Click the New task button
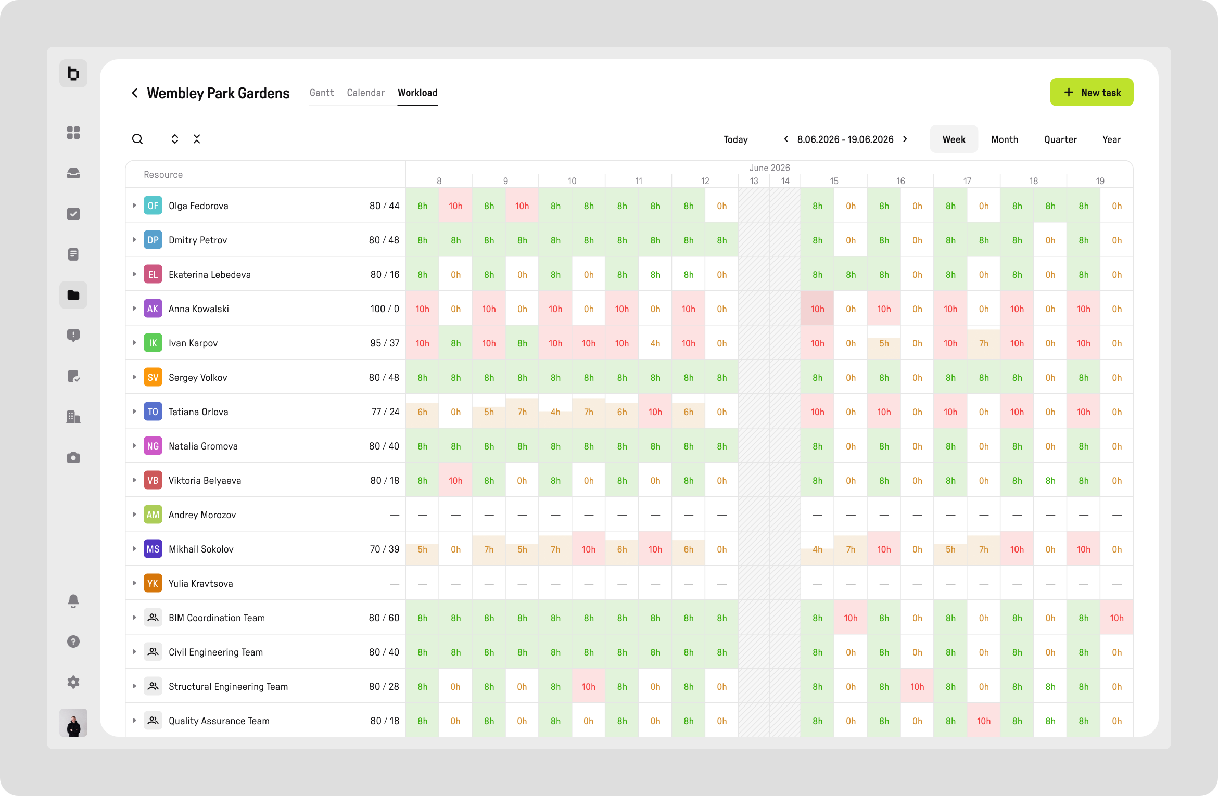The height and width of the screenshot is (796, 1218). tap(1092, 92)
